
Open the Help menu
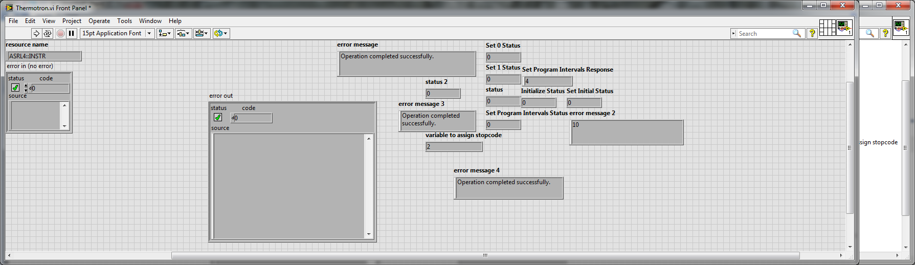pyautogui.click(x=175, y=21)
